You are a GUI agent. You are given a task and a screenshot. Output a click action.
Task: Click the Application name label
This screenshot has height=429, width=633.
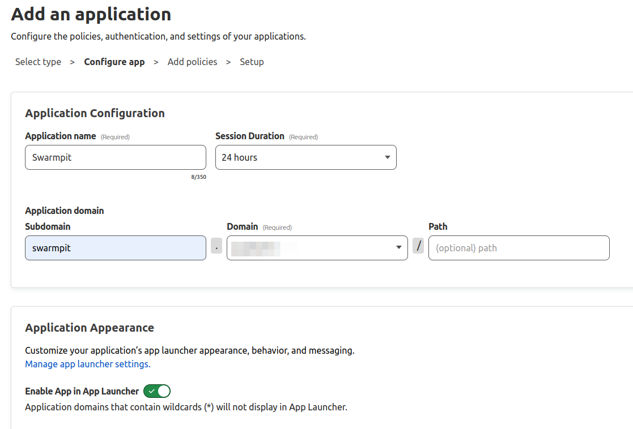pyautogui.click(x=61, y=136)
